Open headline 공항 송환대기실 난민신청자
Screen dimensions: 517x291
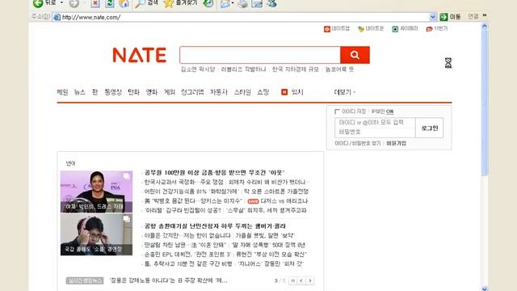pos(215,226)
